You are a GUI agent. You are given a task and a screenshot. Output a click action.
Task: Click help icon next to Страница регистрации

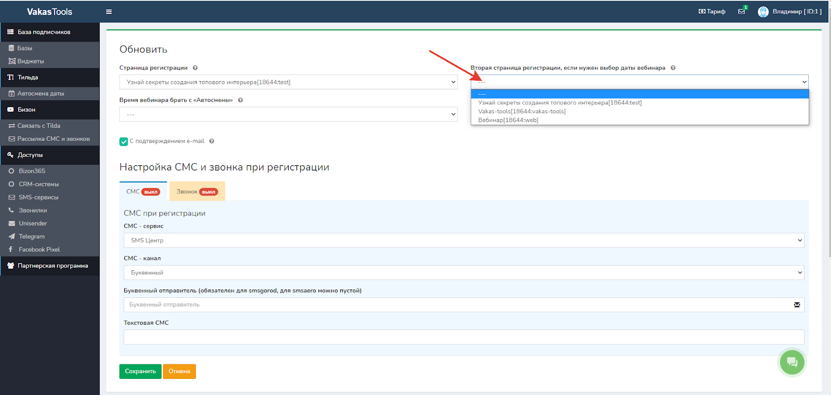(195, 68)
